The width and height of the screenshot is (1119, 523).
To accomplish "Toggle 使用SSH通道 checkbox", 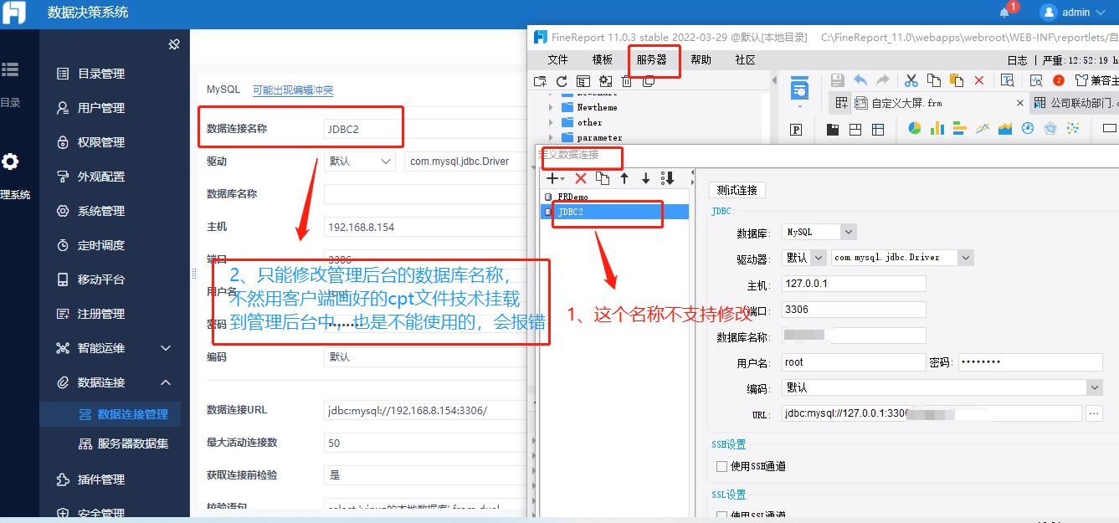I will [721, 466].
